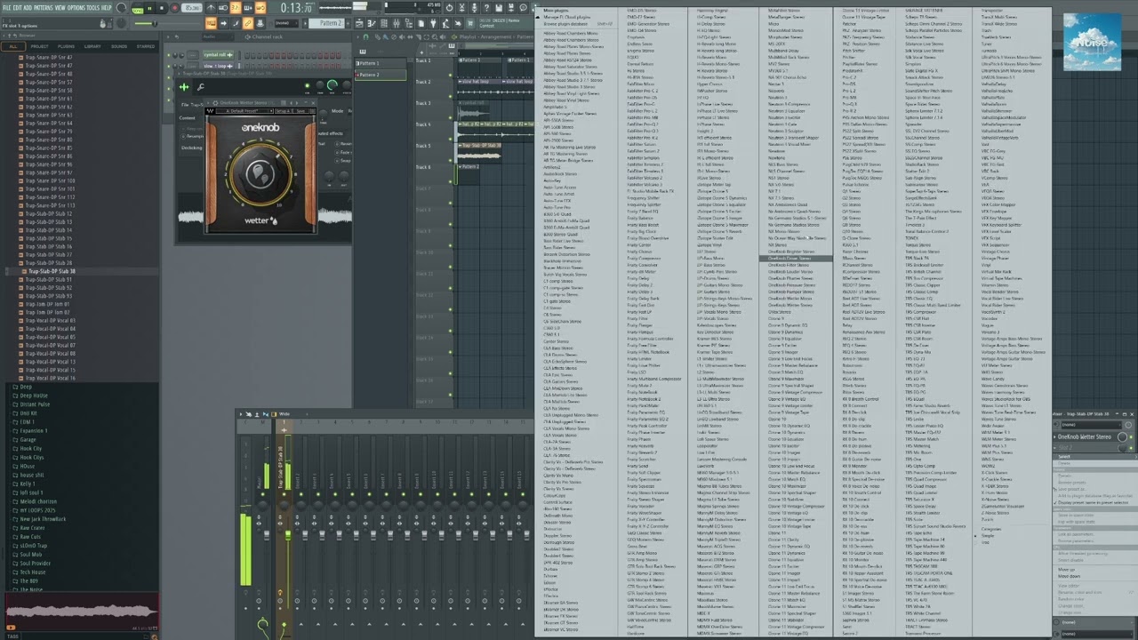Toggle song/pattern playback mode
This screenshot has height=640, width=1138.
(x=138, y=9)
